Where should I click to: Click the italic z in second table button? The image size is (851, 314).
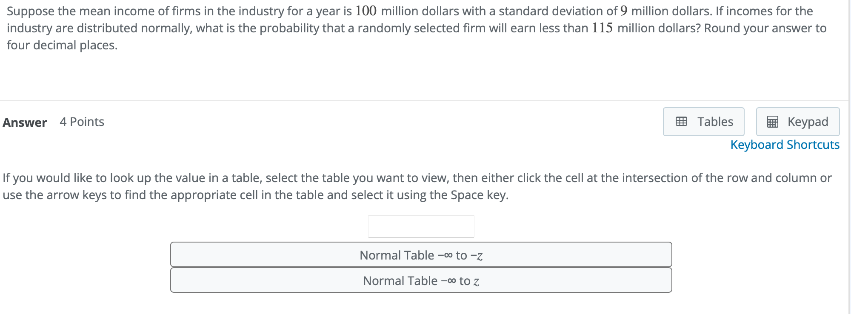point(476,281)
